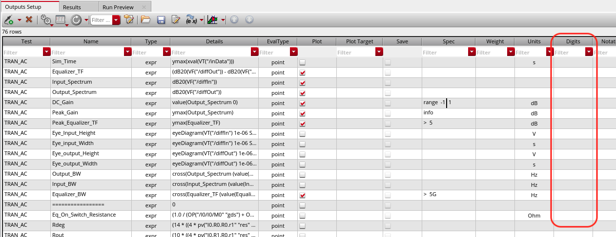The image size is (616, 237).
Task: Click the Test column filter input field
Action: (22, 52)
